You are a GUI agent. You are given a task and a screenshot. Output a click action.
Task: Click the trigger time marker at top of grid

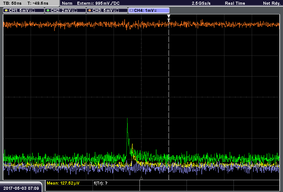[169, 18]
